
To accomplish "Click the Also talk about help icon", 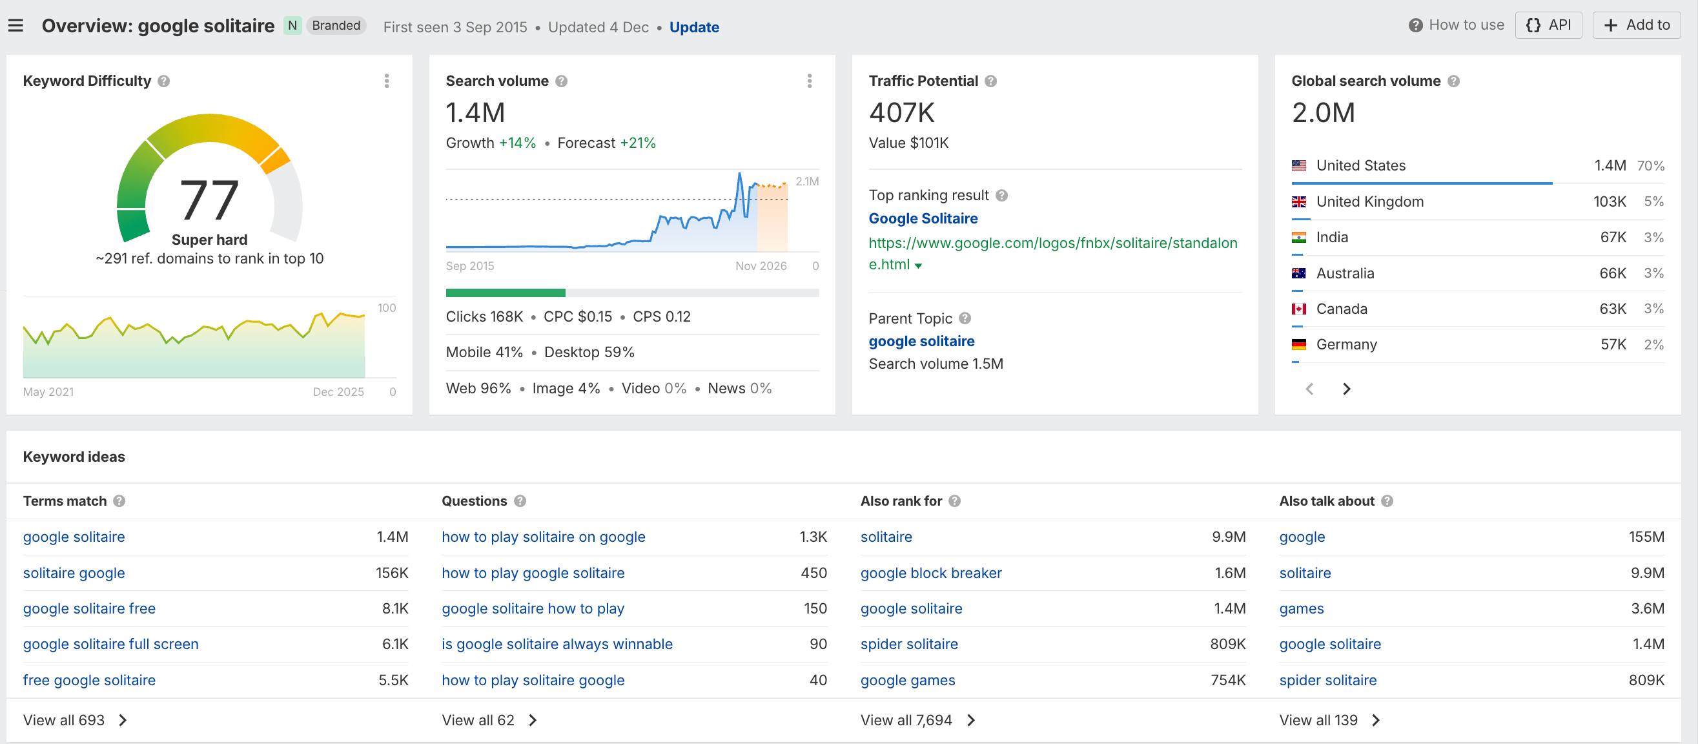I will click(1387, 501).
